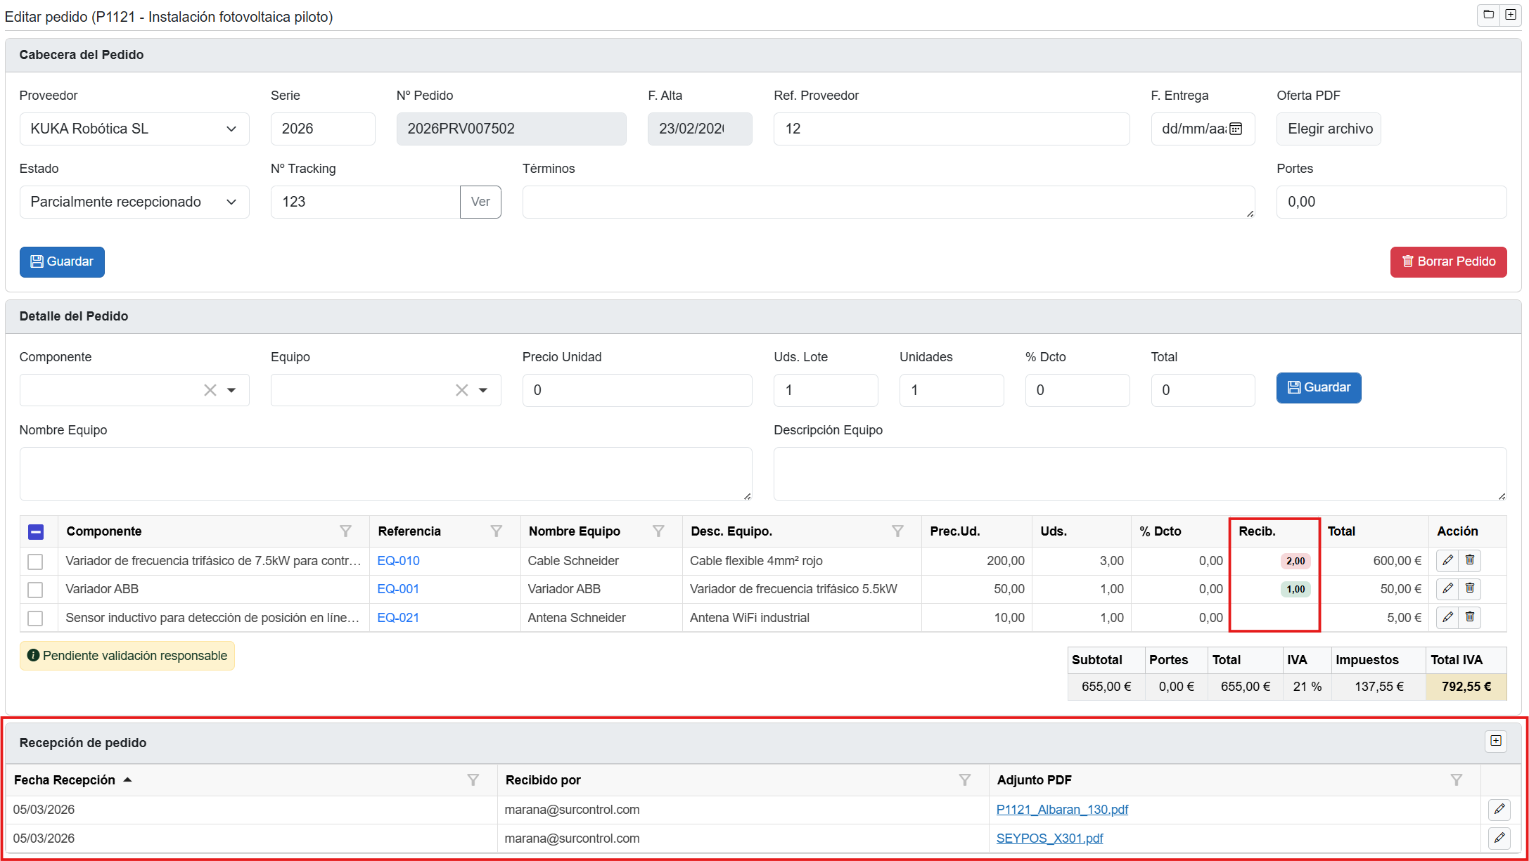The width and height of the screenshot is (1529, 861).
Task: Delete the Variador ABB order line
Action: click(x=1470, y=588)
